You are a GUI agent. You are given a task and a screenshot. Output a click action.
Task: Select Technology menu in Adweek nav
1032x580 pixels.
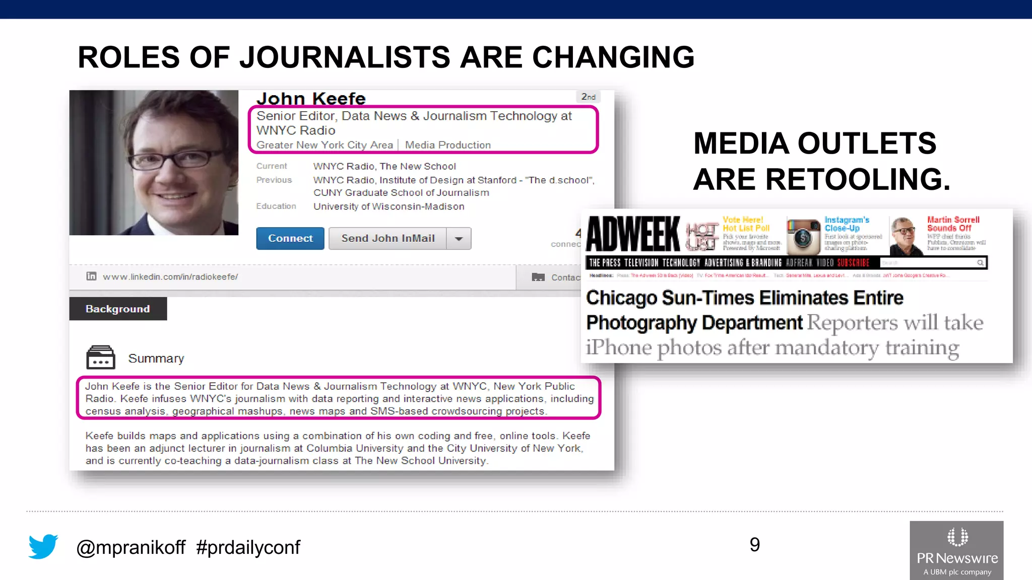pyautogui.click(x=681, y=263)
